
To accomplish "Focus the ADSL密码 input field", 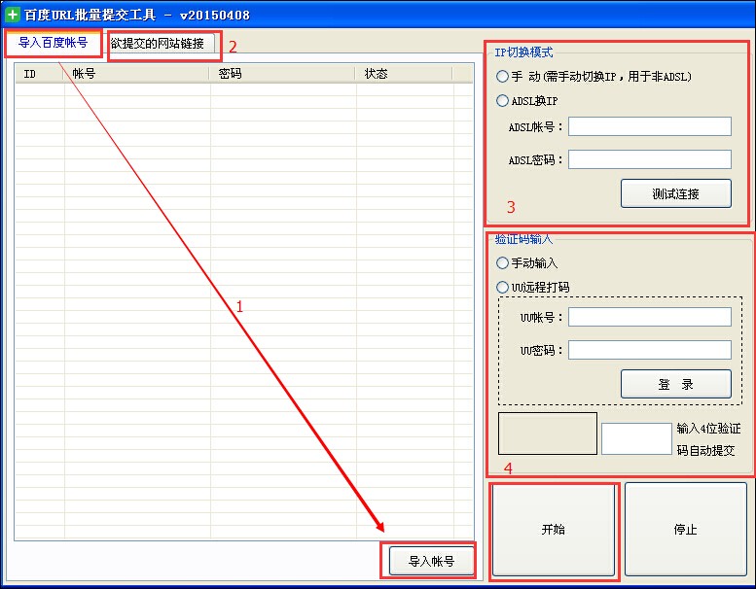I will tap(649, 159).
